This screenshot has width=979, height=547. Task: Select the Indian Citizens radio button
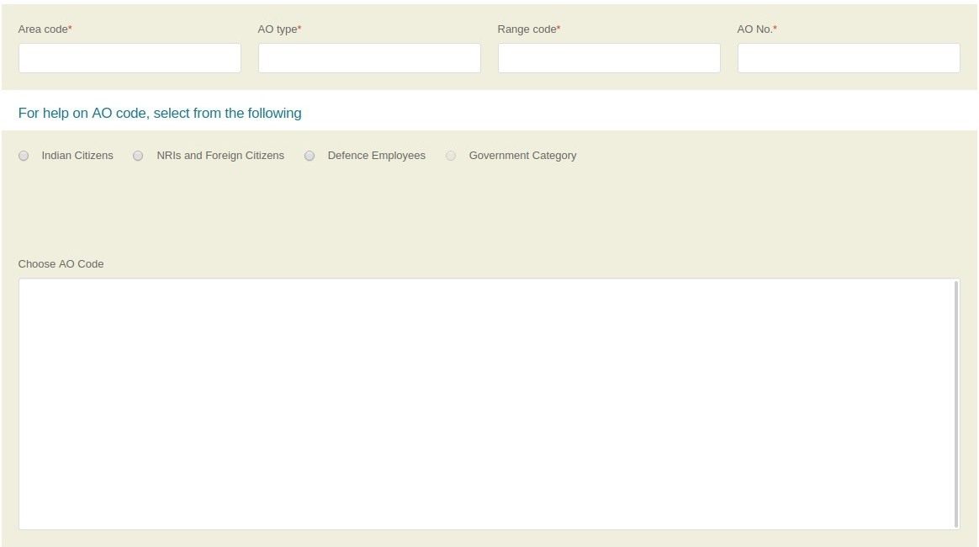coord(24,156)
